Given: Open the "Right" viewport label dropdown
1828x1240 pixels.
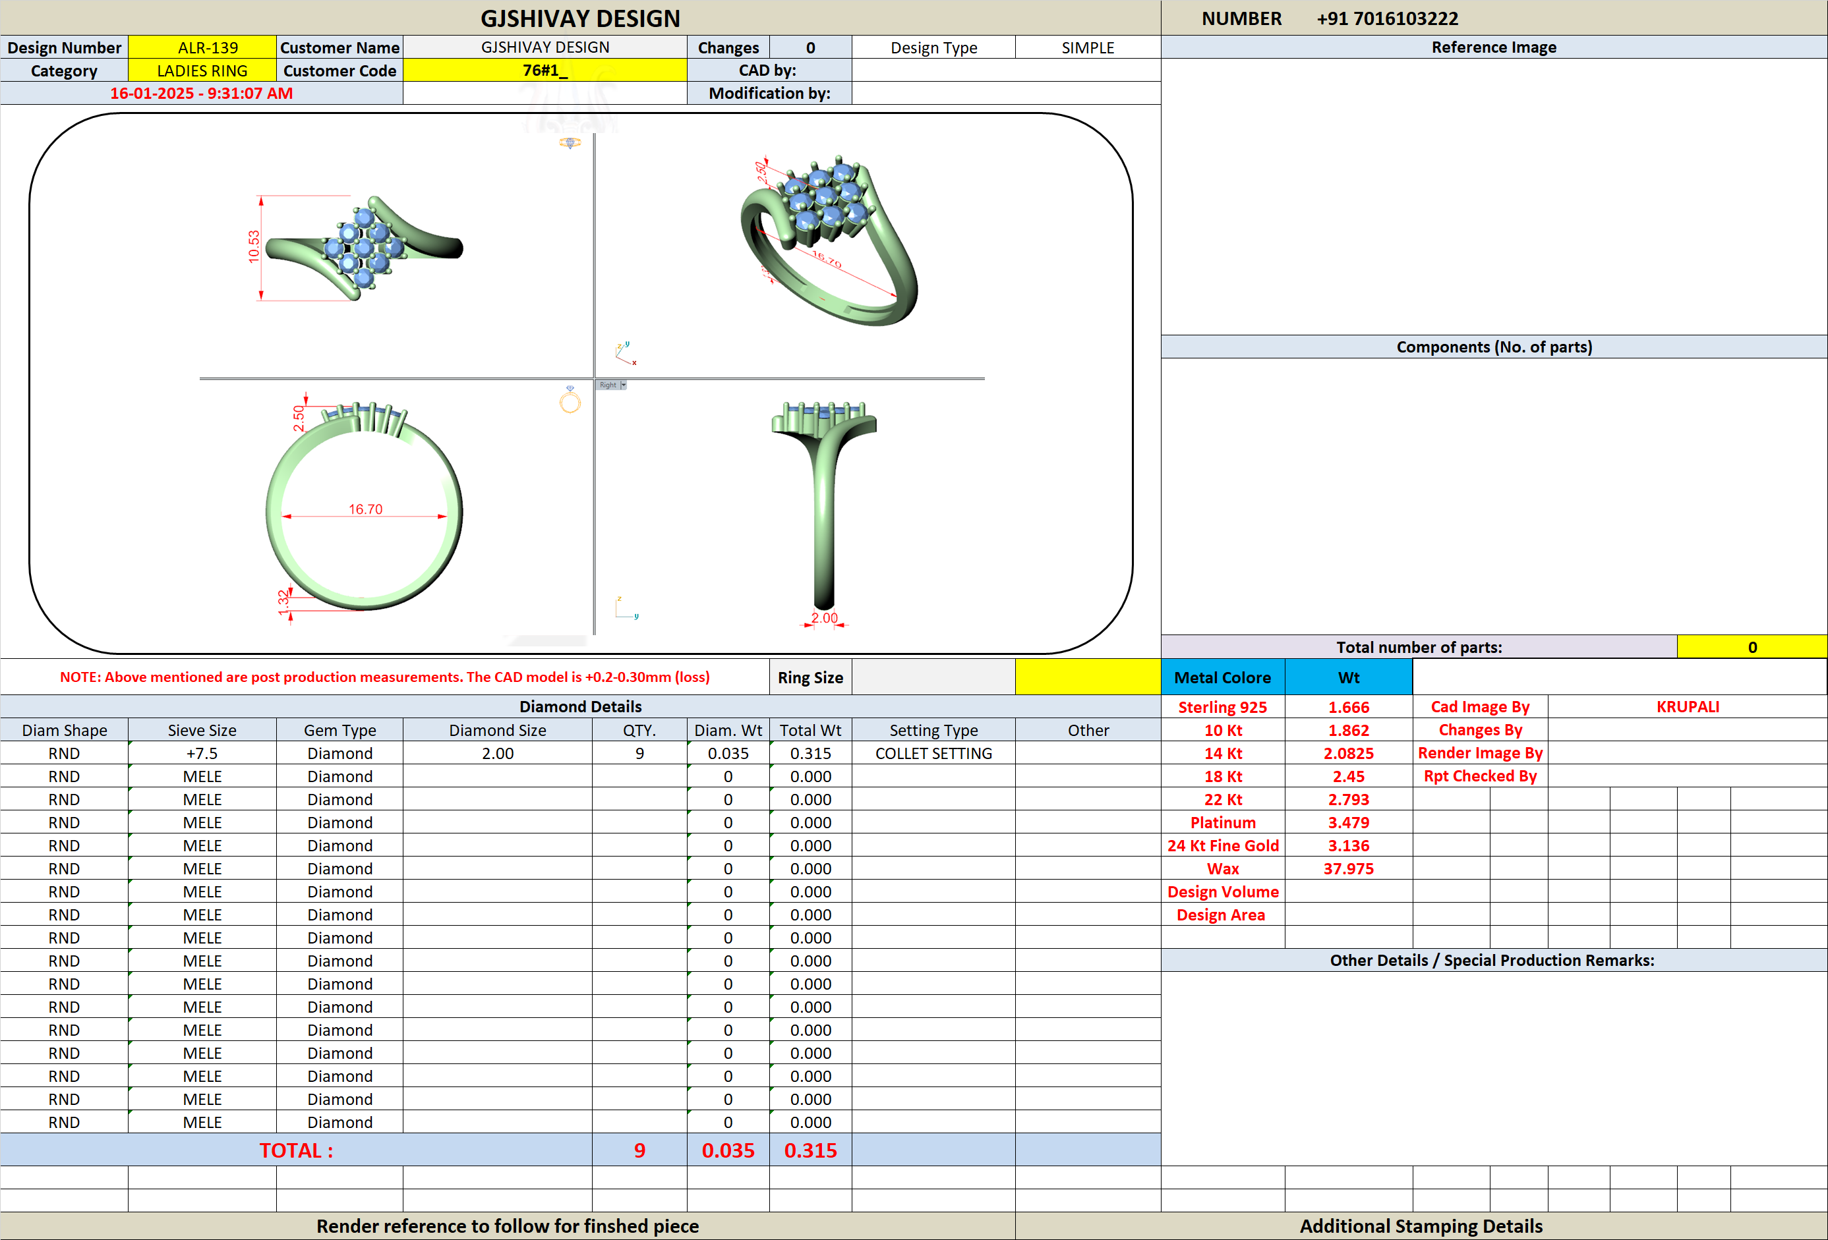Looking at the screenshot, I should (x=623, y=385).
